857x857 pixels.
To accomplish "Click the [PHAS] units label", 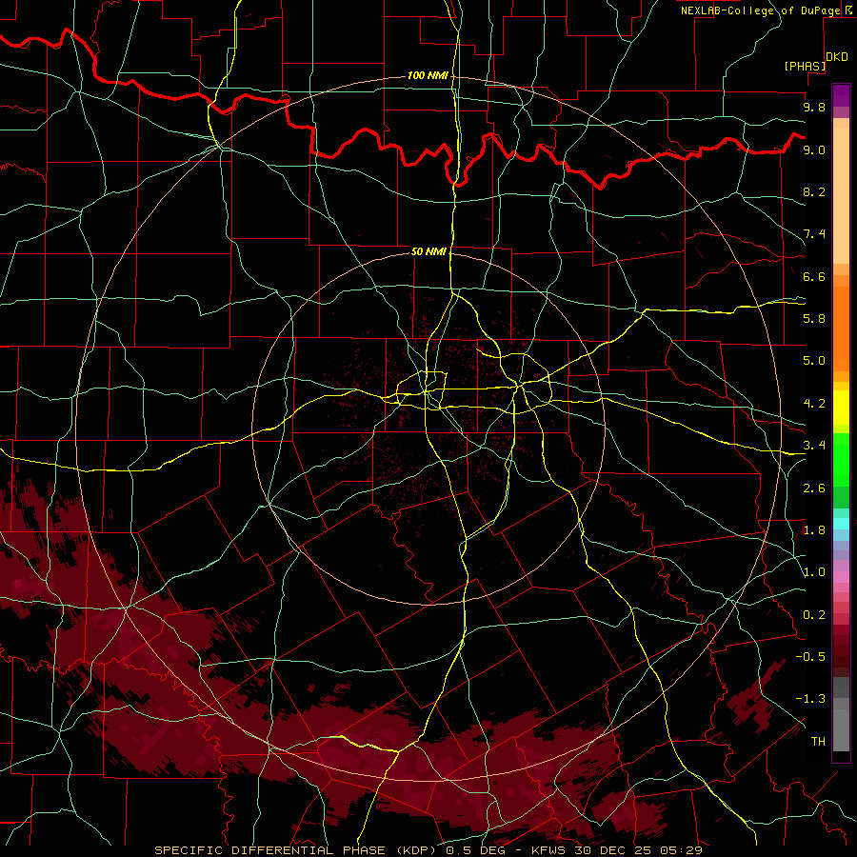I will 805,66.
